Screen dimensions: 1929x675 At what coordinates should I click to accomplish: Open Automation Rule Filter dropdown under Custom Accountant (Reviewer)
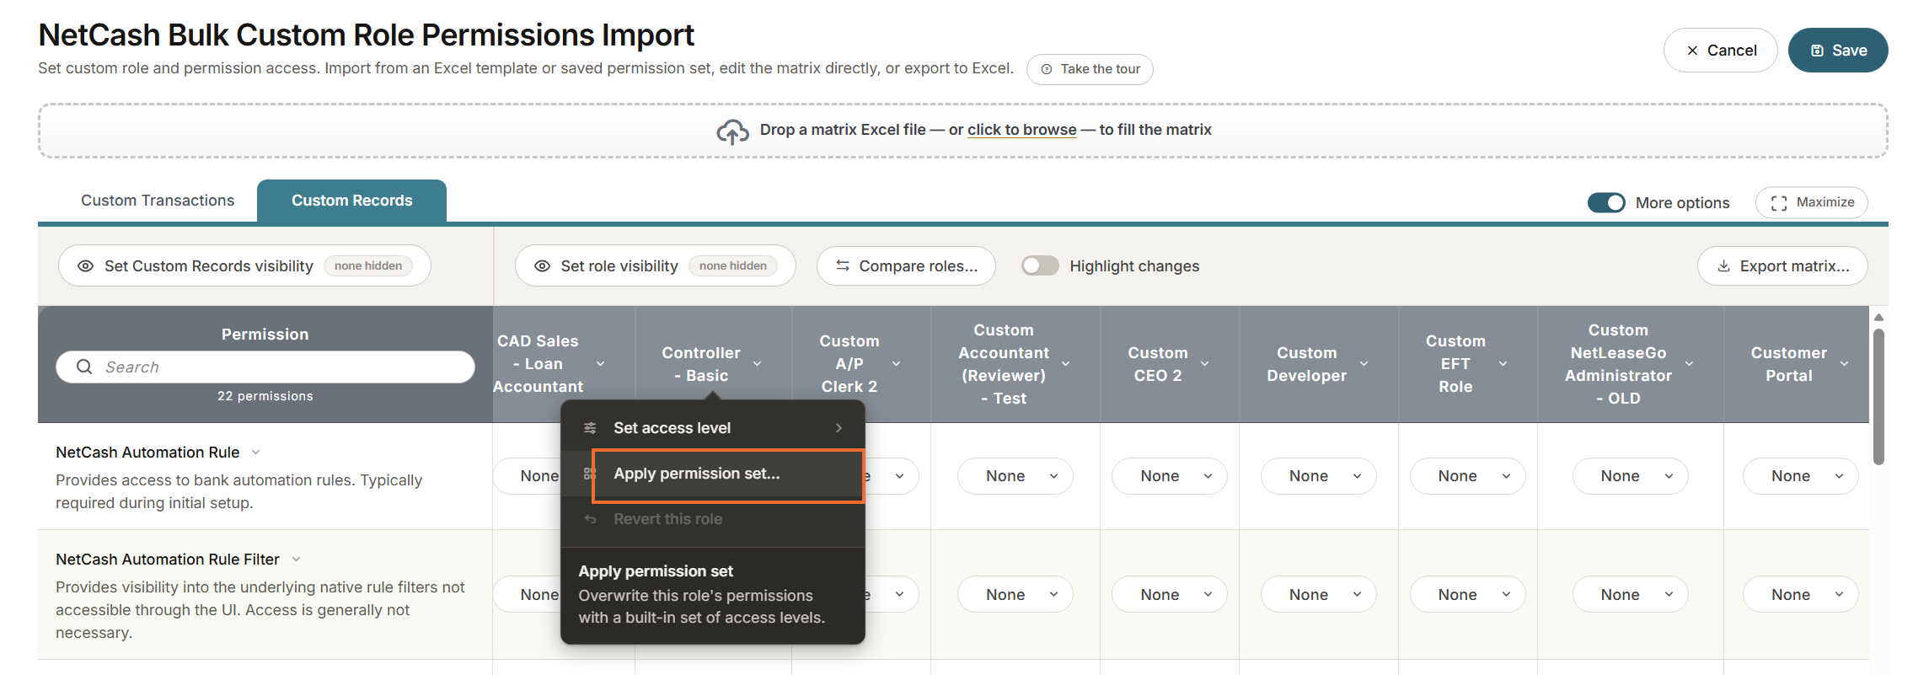click(x=1015, y=595)
